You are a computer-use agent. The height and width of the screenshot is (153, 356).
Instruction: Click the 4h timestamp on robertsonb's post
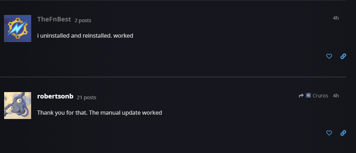coord(336,96)
